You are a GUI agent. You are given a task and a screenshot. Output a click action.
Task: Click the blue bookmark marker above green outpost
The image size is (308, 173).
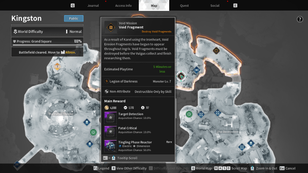[x=87, y=122]
